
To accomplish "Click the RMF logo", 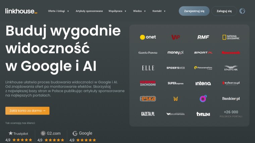I will [x=203, y=37].
